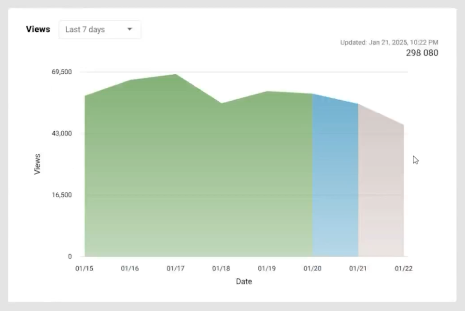Viewport: 465px width, 311px height.
Task: Click the 43,000 y-axis label
Action: (x=61, y=134)
